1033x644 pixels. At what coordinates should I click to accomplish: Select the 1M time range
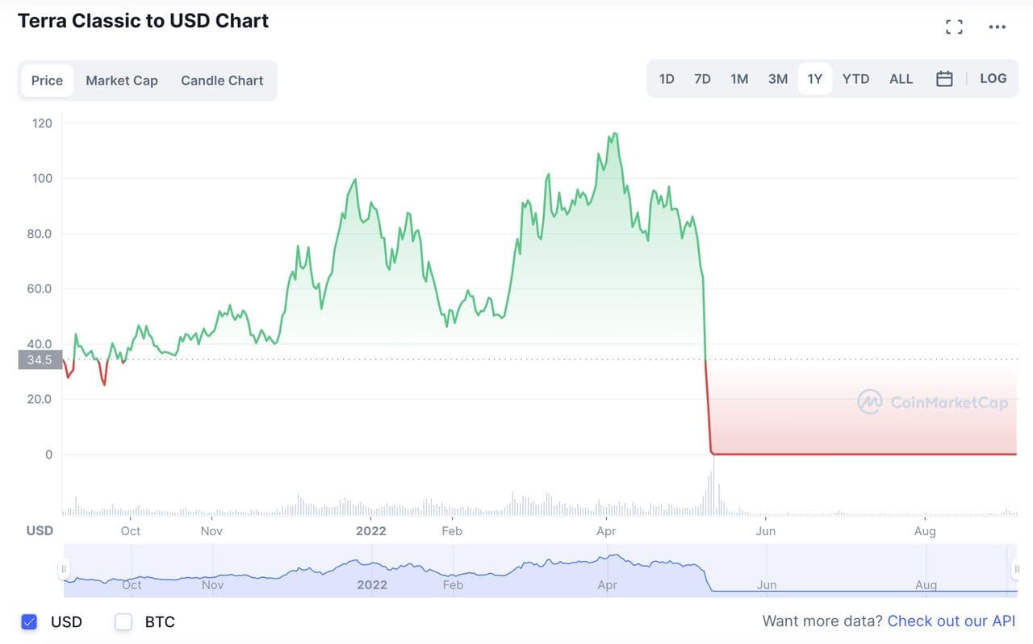(739, 79)
